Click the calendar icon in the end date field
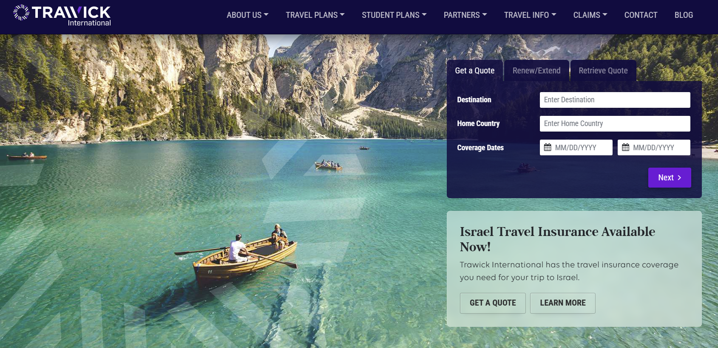718x348 pixels. [625, 147]
